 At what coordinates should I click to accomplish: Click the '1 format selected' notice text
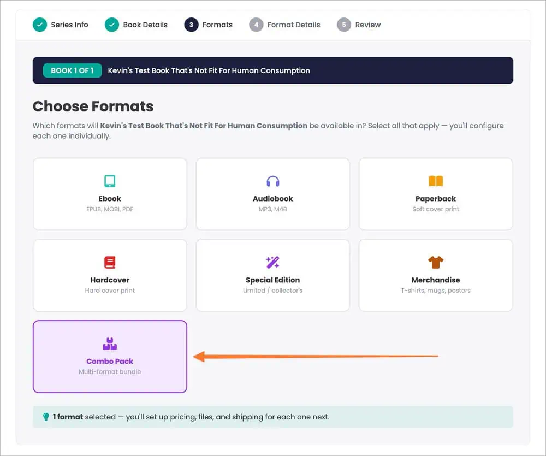point(191,417)
